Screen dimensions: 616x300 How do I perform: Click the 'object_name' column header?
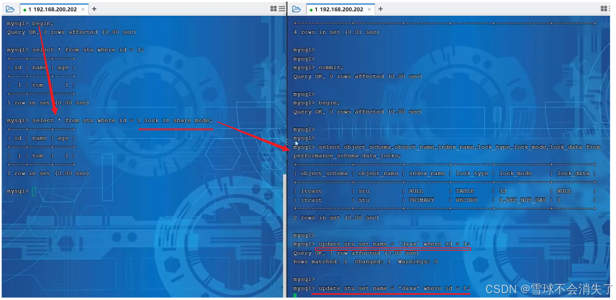[x=378, y=173]
